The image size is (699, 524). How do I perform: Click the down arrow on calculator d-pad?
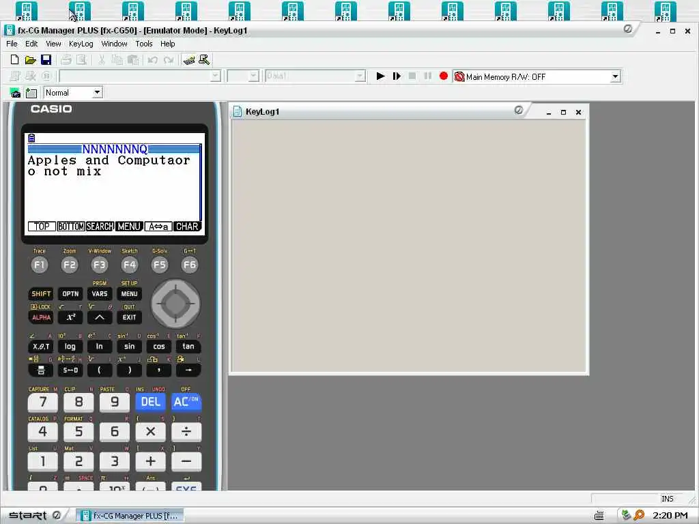[175, 319]
